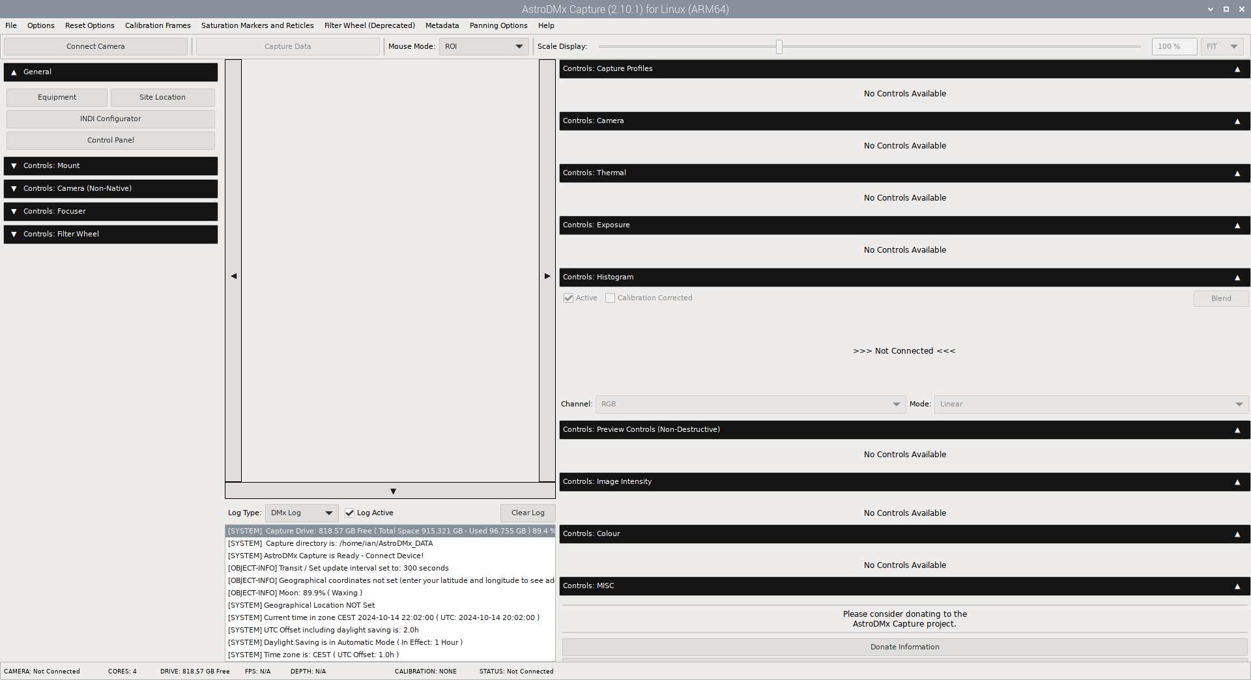
Task: Collapse the Controls: Histogram panel arrow
Action: [1237, 277]
